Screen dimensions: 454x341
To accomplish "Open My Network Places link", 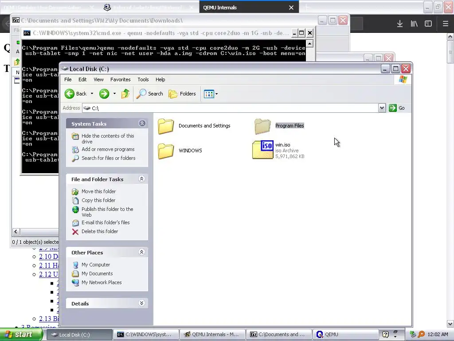I will click(x=102, y=282).
